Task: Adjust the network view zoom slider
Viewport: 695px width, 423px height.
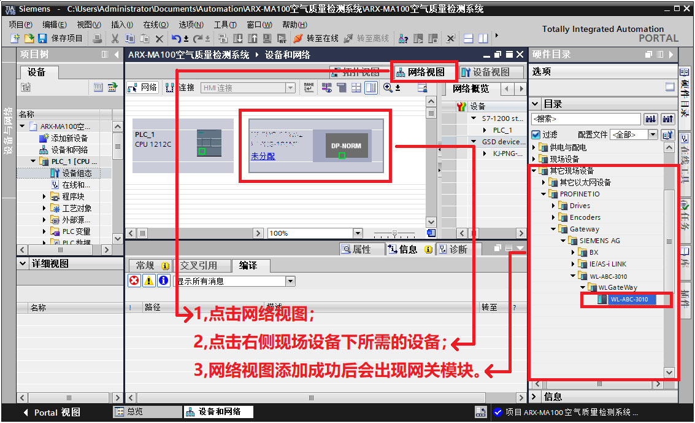Action: tap(394, 233)
